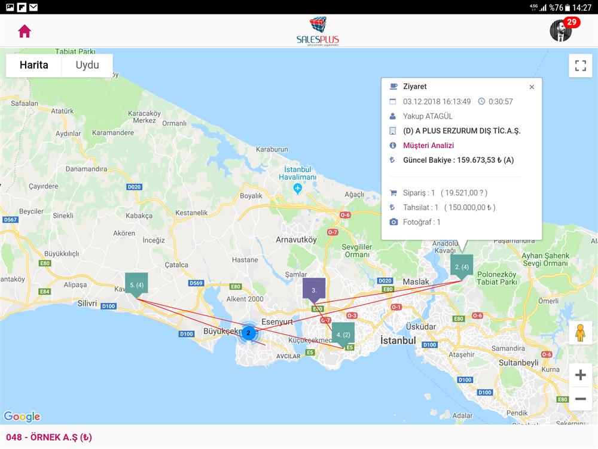Switch to Harita map view

[34, 65]
